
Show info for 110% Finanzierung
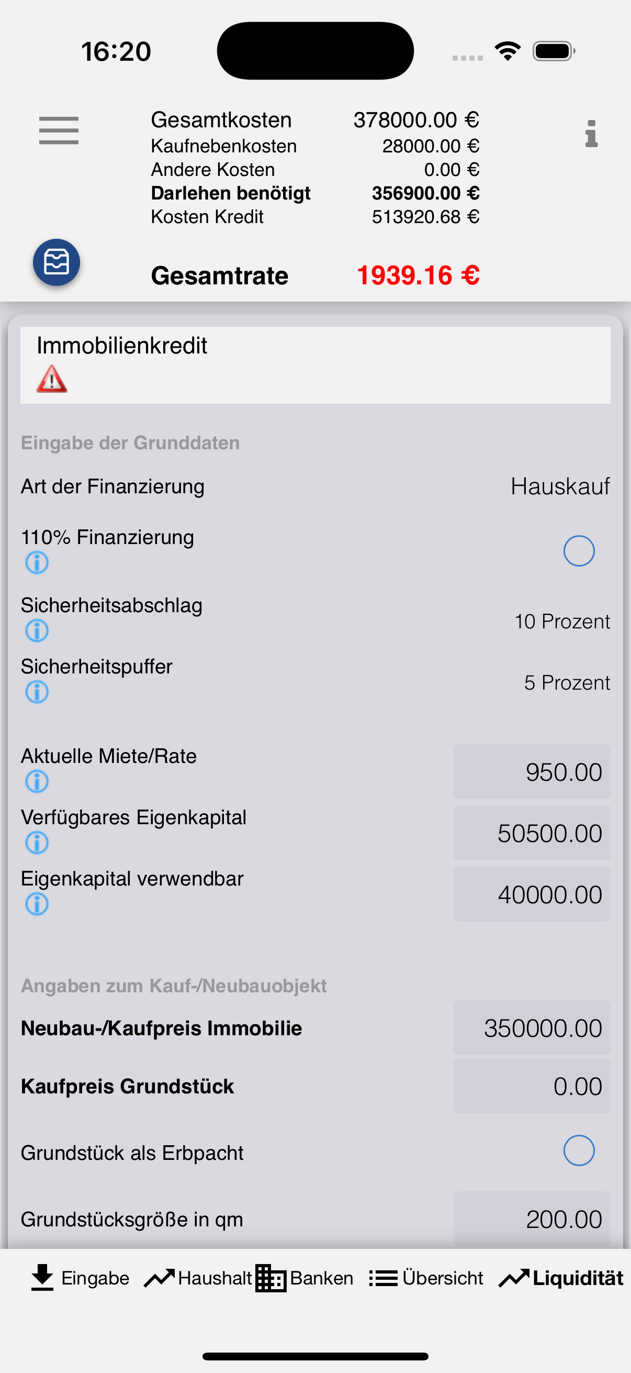(37, 562)
